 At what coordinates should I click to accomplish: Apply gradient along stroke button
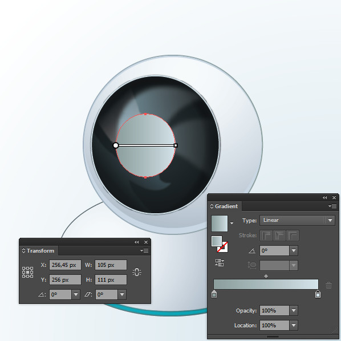(279, 236)
